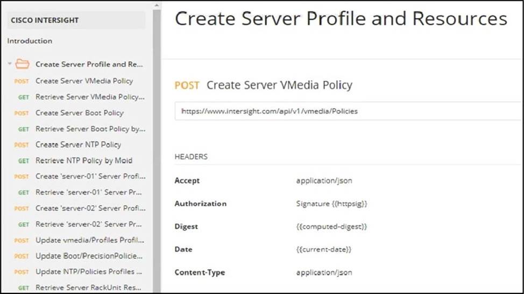Click the scroll-up arrow of sidebar scrollbar
The width and height of the screenshot is (524, 294).
point(157,5)
